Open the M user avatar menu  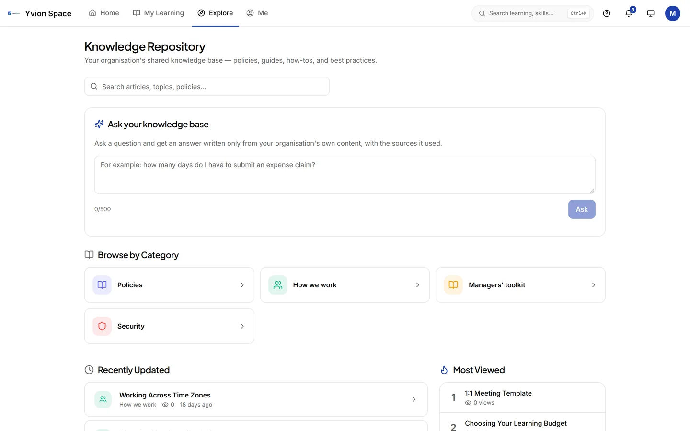pyautogui.click(x=673, y=13)
